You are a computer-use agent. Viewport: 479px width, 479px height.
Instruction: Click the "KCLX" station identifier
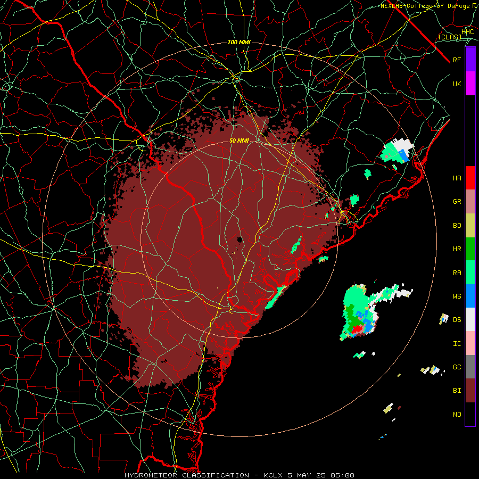[274, 475]
